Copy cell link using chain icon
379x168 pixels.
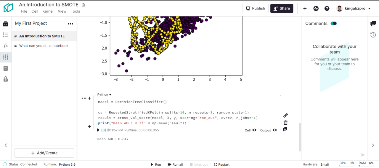pyautogui.click(x=285, y=116)
